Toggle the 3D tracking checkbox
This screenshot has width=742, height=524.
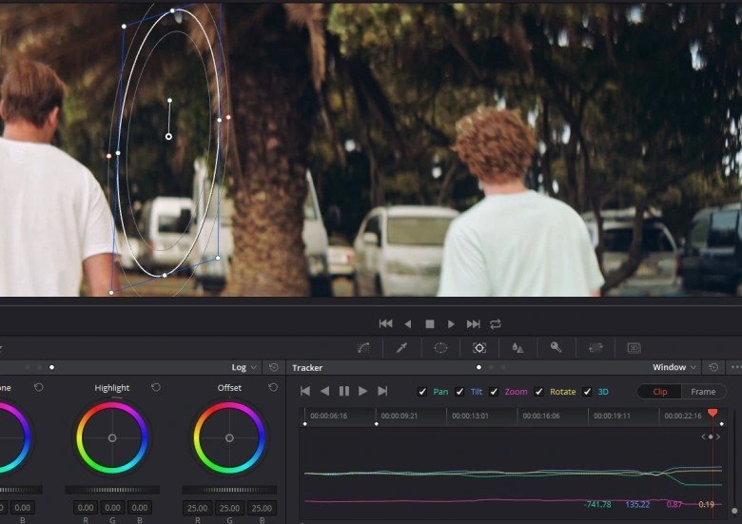pos(587,392)
